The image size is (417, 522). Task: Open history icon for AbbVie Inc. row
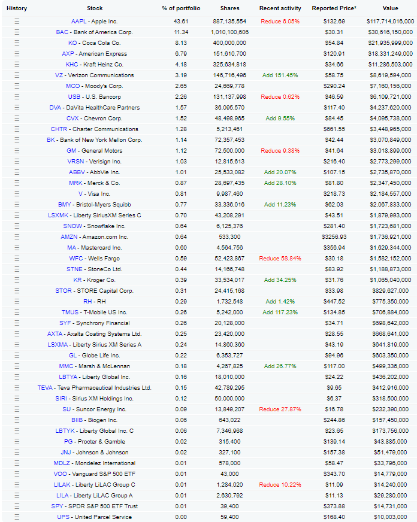(17, 172)
